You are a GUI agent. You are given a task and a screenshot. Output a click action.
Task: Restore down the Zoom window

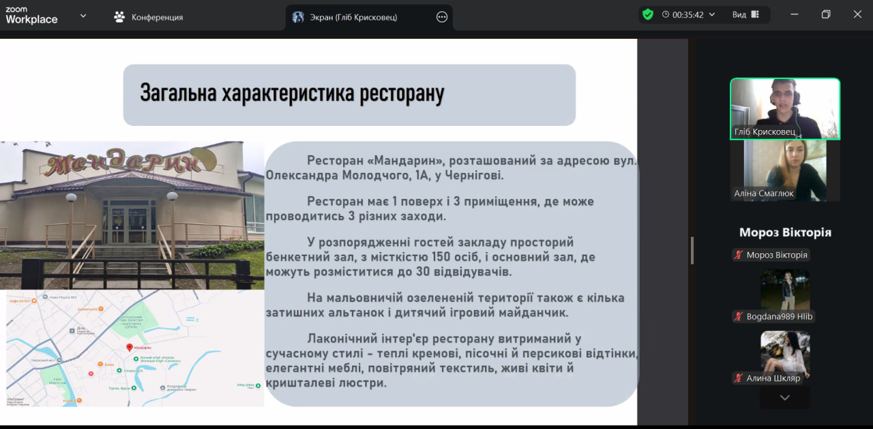click(826, 14)
